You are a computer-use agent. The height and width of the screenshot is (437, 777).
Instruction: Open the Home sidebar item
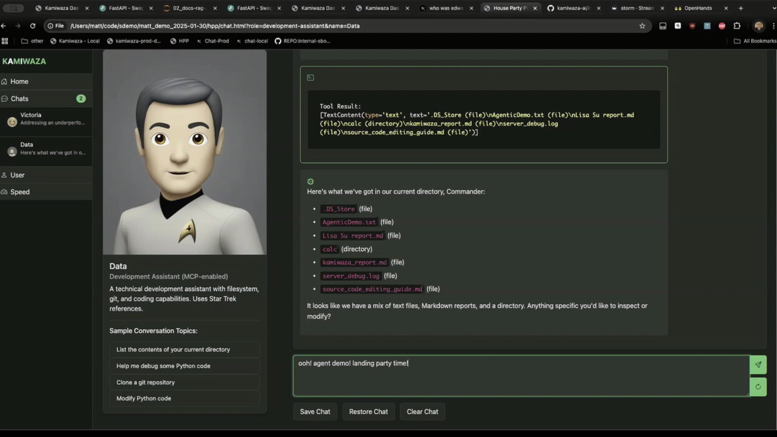click(19, 81)
